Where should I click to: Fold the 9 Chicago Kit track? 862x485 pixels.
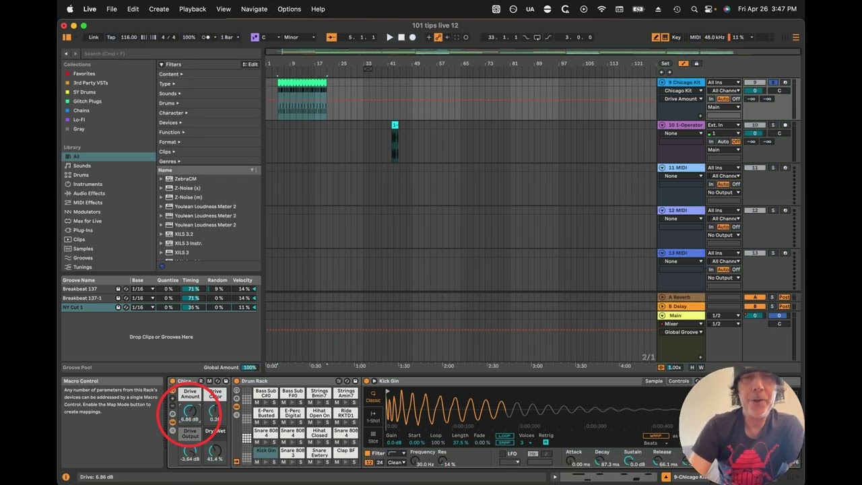(663, 82)
